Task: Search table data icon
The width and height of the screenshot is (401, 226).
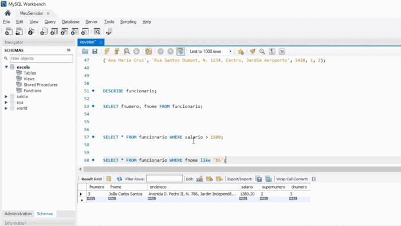Action: click(x=97, y=32)
